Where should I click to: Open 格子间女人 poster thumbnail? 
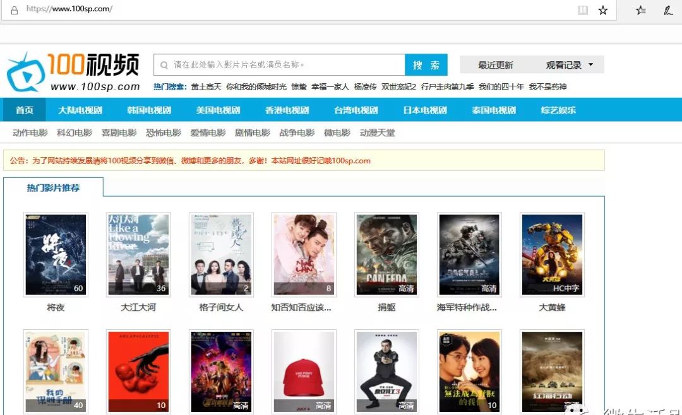click(221, 255)
